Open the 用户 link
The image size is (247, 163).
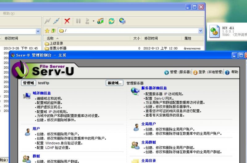36,129
